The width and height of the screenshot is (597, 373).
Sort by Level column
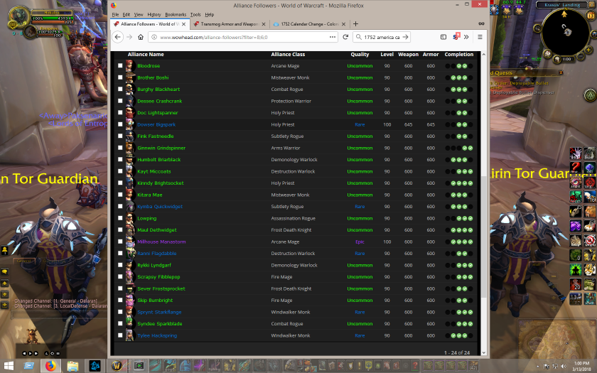coord(387,55)
